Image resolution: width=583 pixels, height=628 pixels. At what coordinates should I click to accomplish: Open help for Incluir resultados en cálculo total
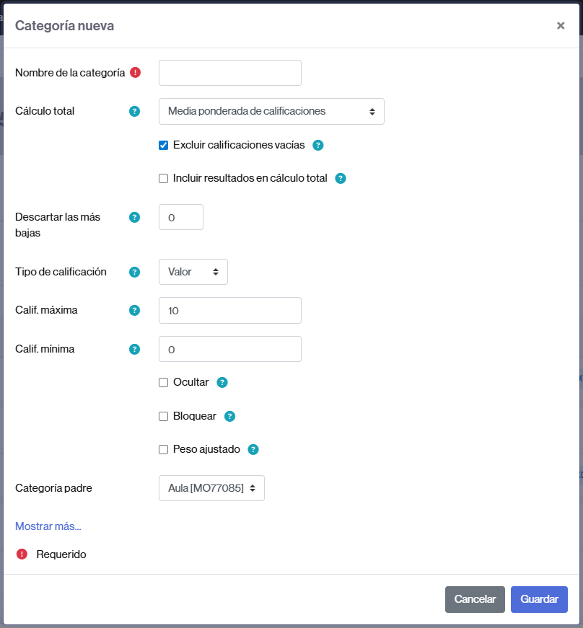click(x=340, y=179)
